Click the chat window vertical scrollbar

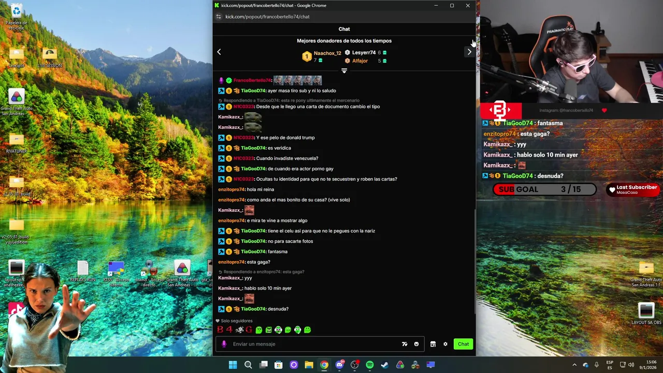(474, 261)
